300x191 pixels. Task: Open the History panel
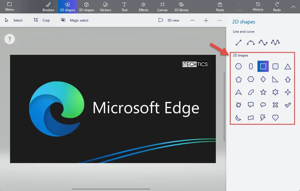(x=258, y=6)
